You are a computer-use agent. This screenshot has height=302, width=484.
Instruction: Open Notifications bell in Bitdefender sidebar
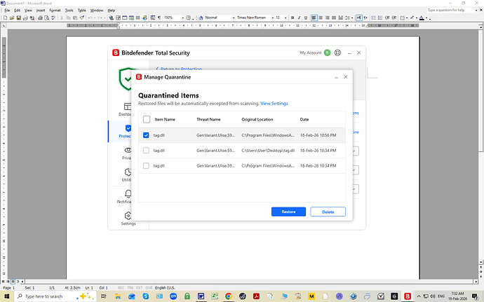128,194
